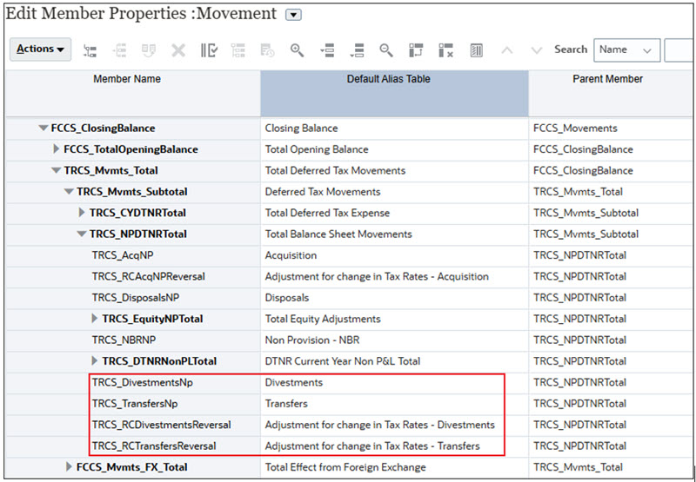696x482 pixels.
Task: Click the grid icon right of zoom out
Action: 416,50
